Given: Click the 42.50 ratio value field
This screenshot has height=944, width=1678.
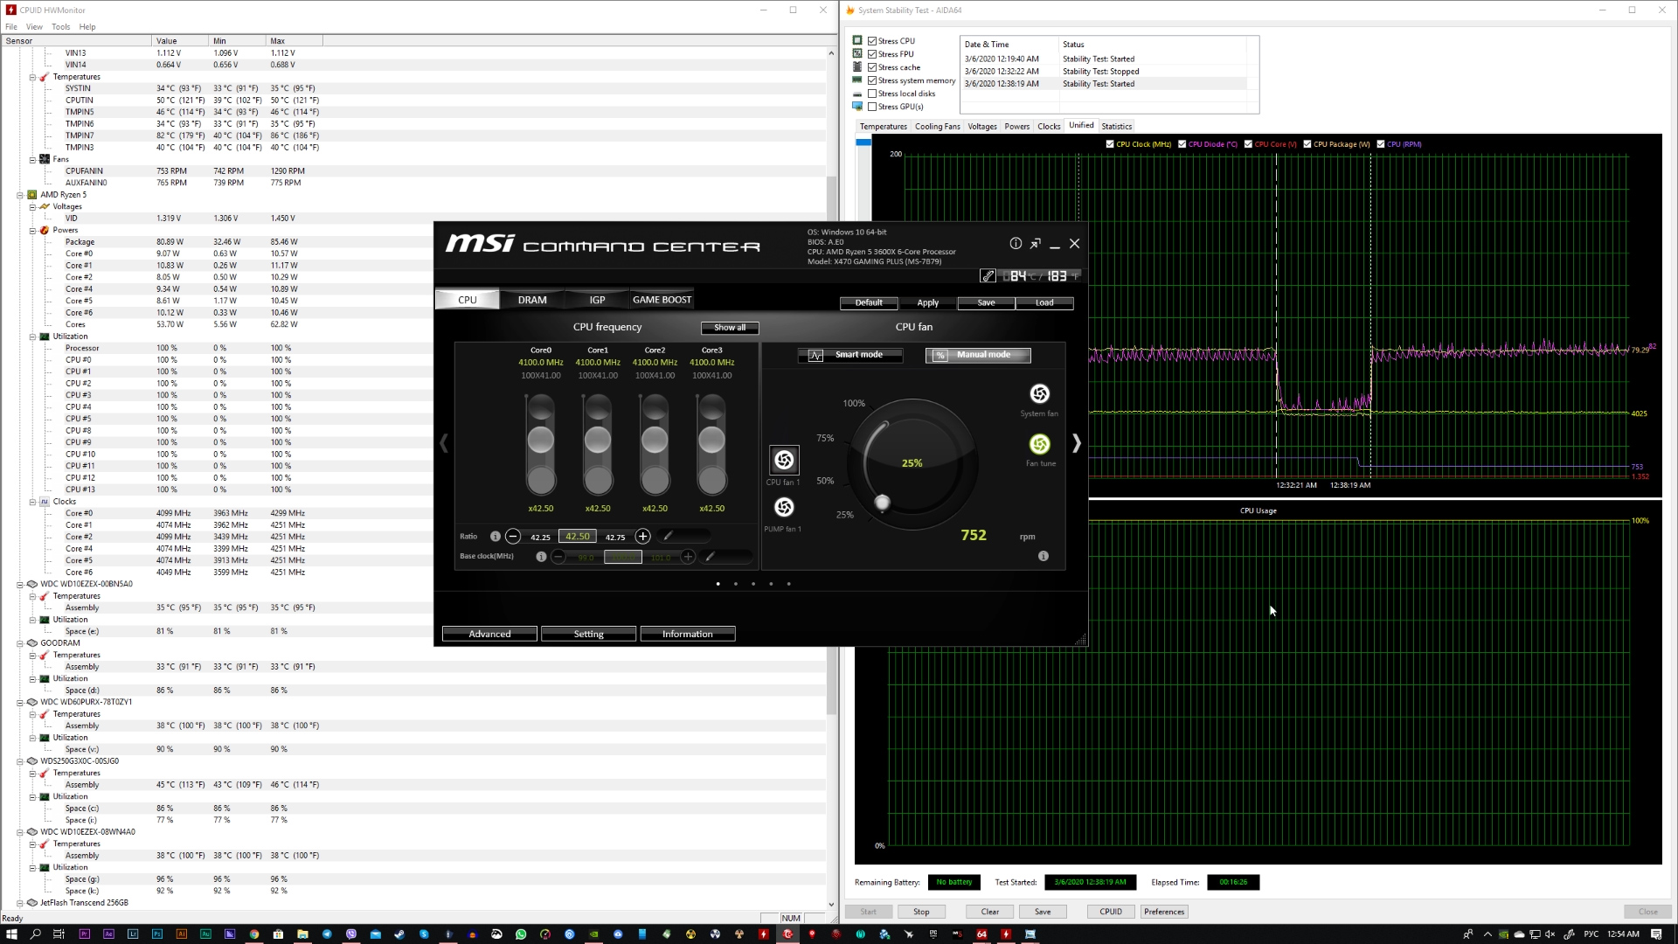Looking at the screenshot, I should [x=578, y=537].
